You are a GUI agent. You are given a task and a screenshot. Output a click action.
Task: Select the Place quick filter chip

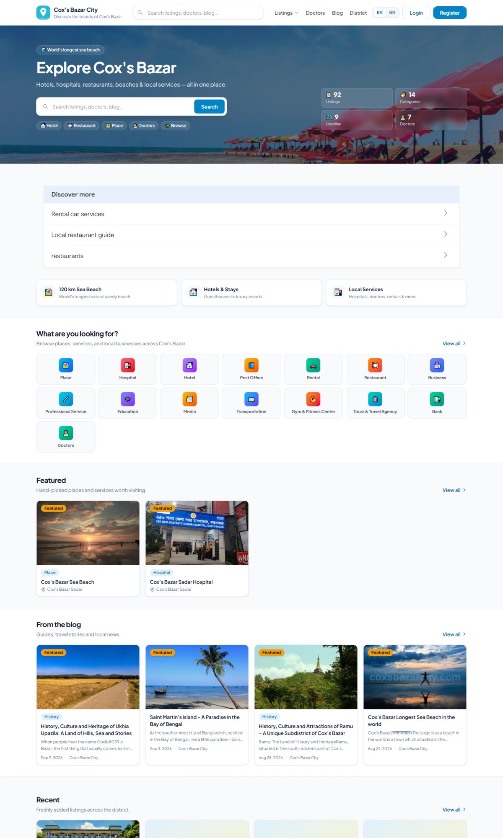pos(114,126)
